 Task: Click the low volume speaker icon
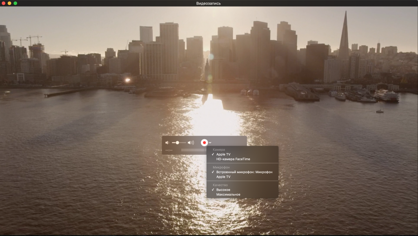point(167,142)
